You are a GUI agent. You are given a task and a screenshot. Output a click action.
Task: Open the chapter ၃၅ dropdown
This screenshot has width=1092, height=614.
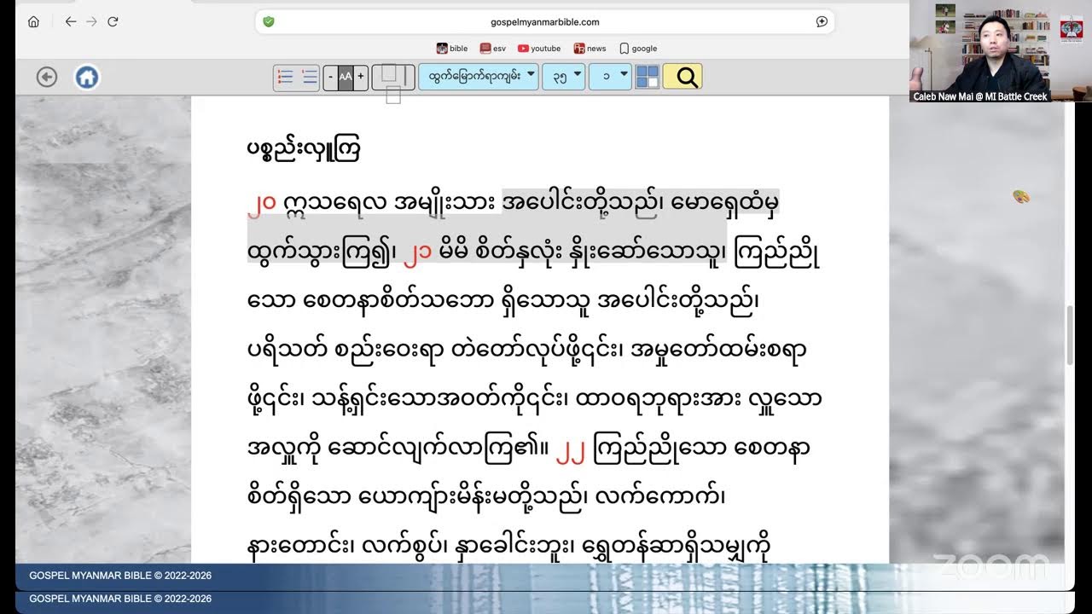pyautogui.click(x=564, y=77)
